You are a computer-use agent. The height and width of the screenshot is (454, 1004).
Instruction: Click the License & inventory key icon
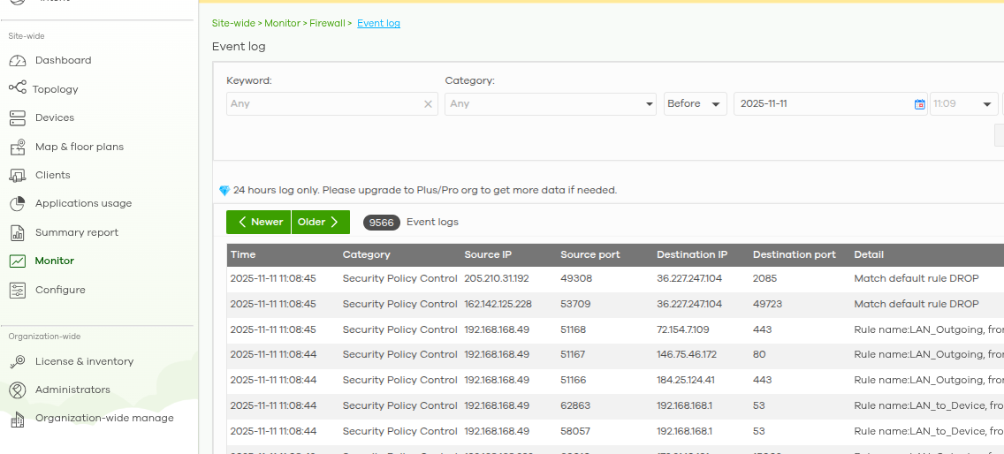click(18, 362)
